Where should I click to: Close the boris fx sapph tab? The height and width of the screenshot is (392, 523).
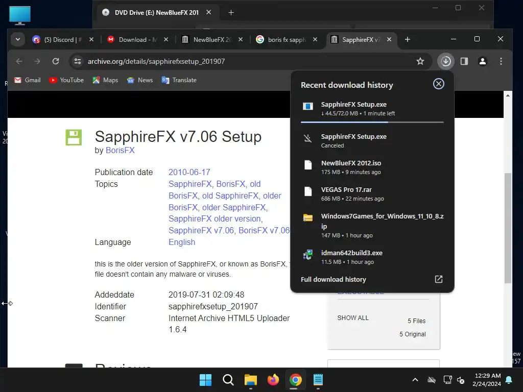pos(315,39)
